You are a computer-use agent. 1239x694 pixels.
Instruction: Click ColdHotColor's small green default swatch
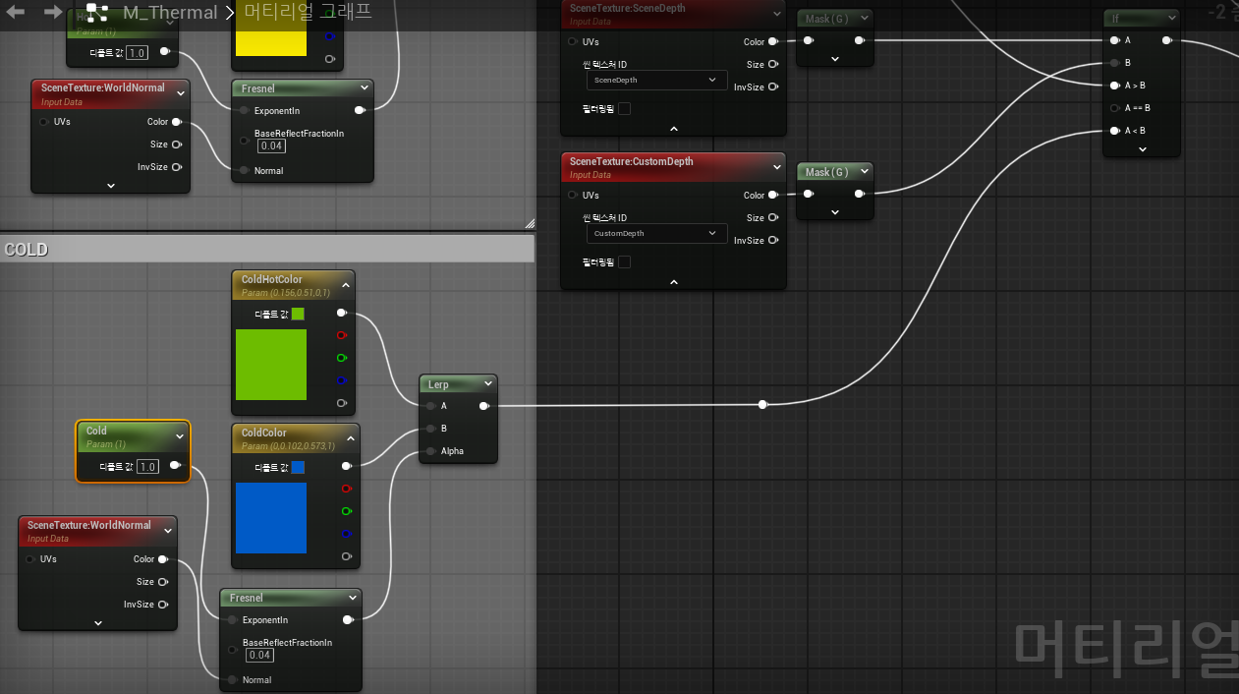(298, 314)
